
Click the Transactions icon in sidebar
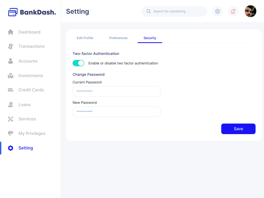click(x=11, y=46)
